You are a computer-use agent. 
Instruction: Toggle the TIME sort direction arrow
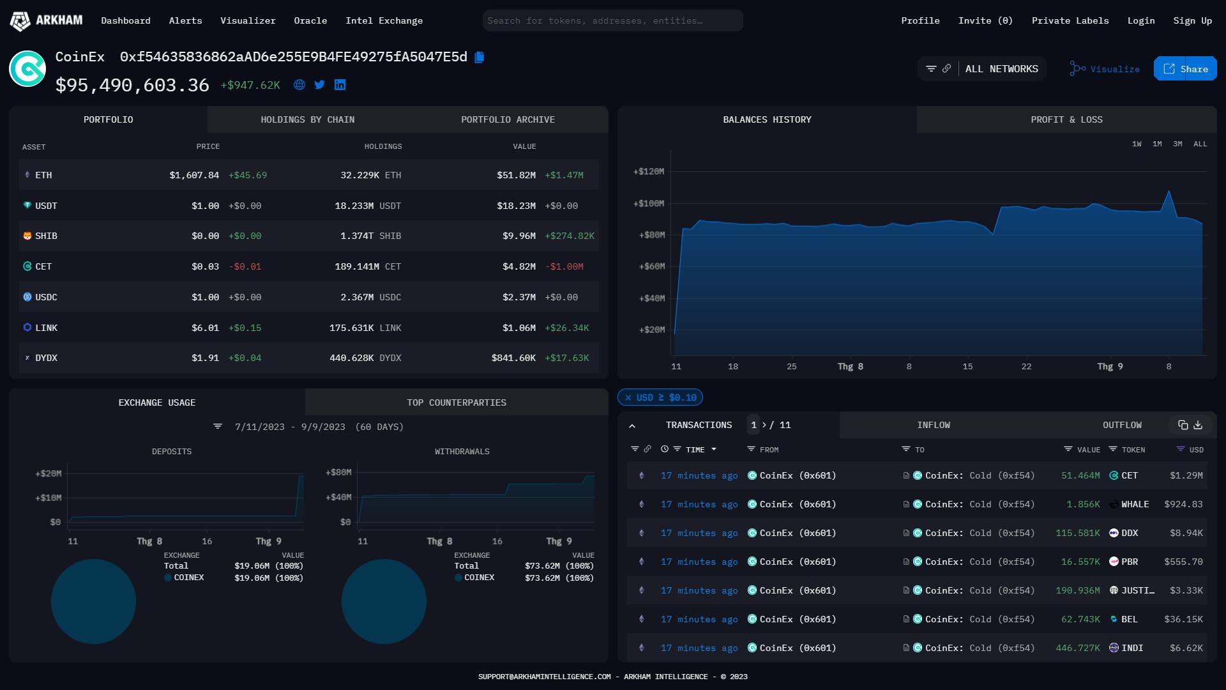(x=714, y=450)
